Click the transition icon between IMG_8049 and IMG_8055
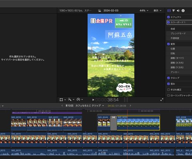 click(x=114, y=117)
